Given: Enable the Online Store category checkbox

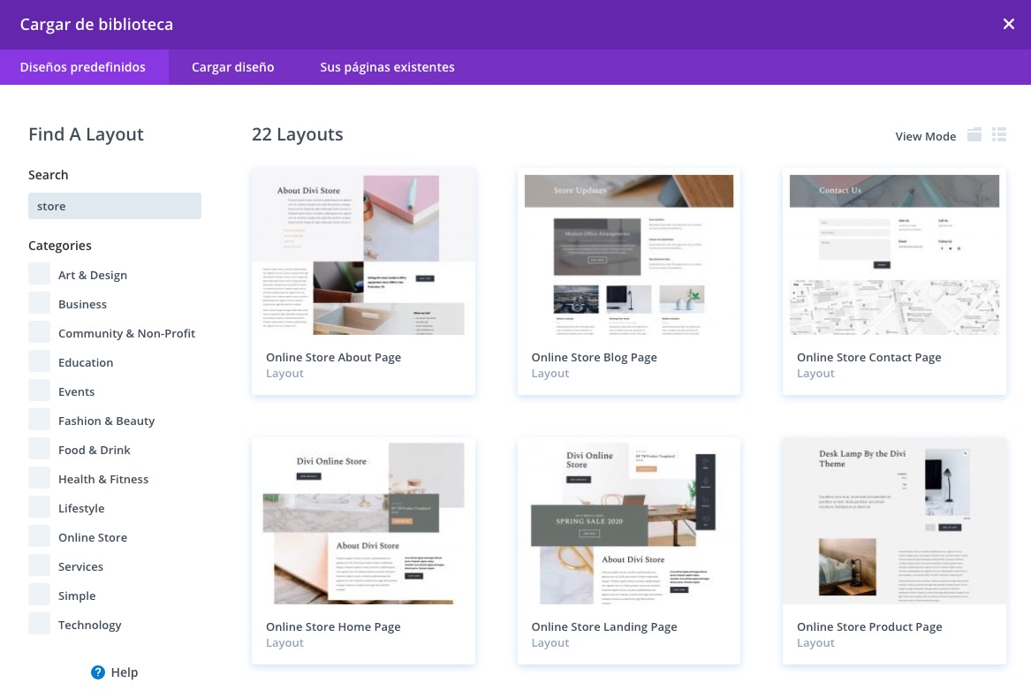Looking at the screenshot, I should pos(40,537).
